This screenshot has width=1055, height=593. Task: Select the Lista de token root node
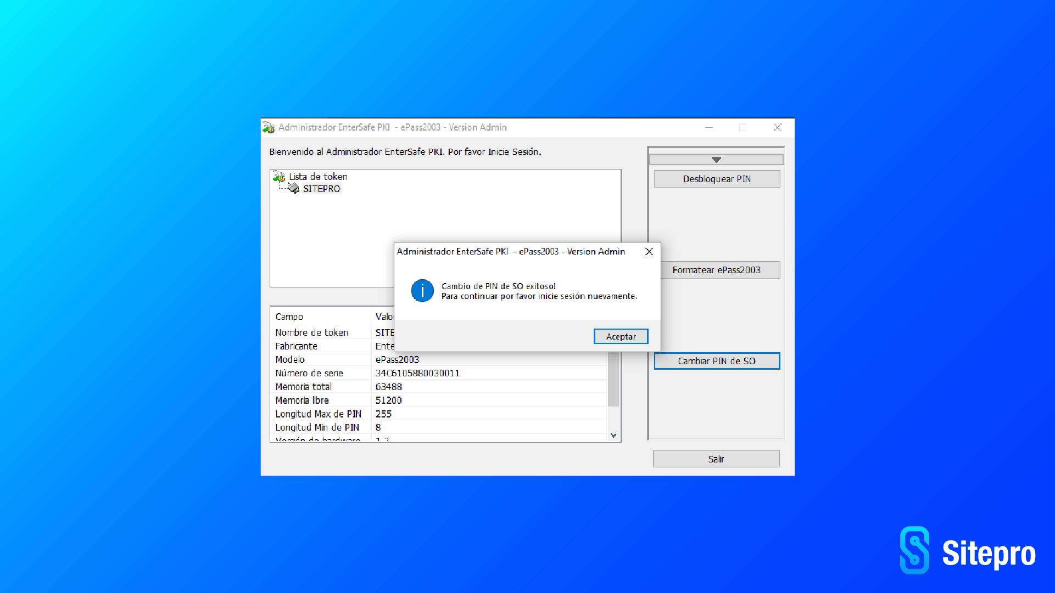(318, 177)
